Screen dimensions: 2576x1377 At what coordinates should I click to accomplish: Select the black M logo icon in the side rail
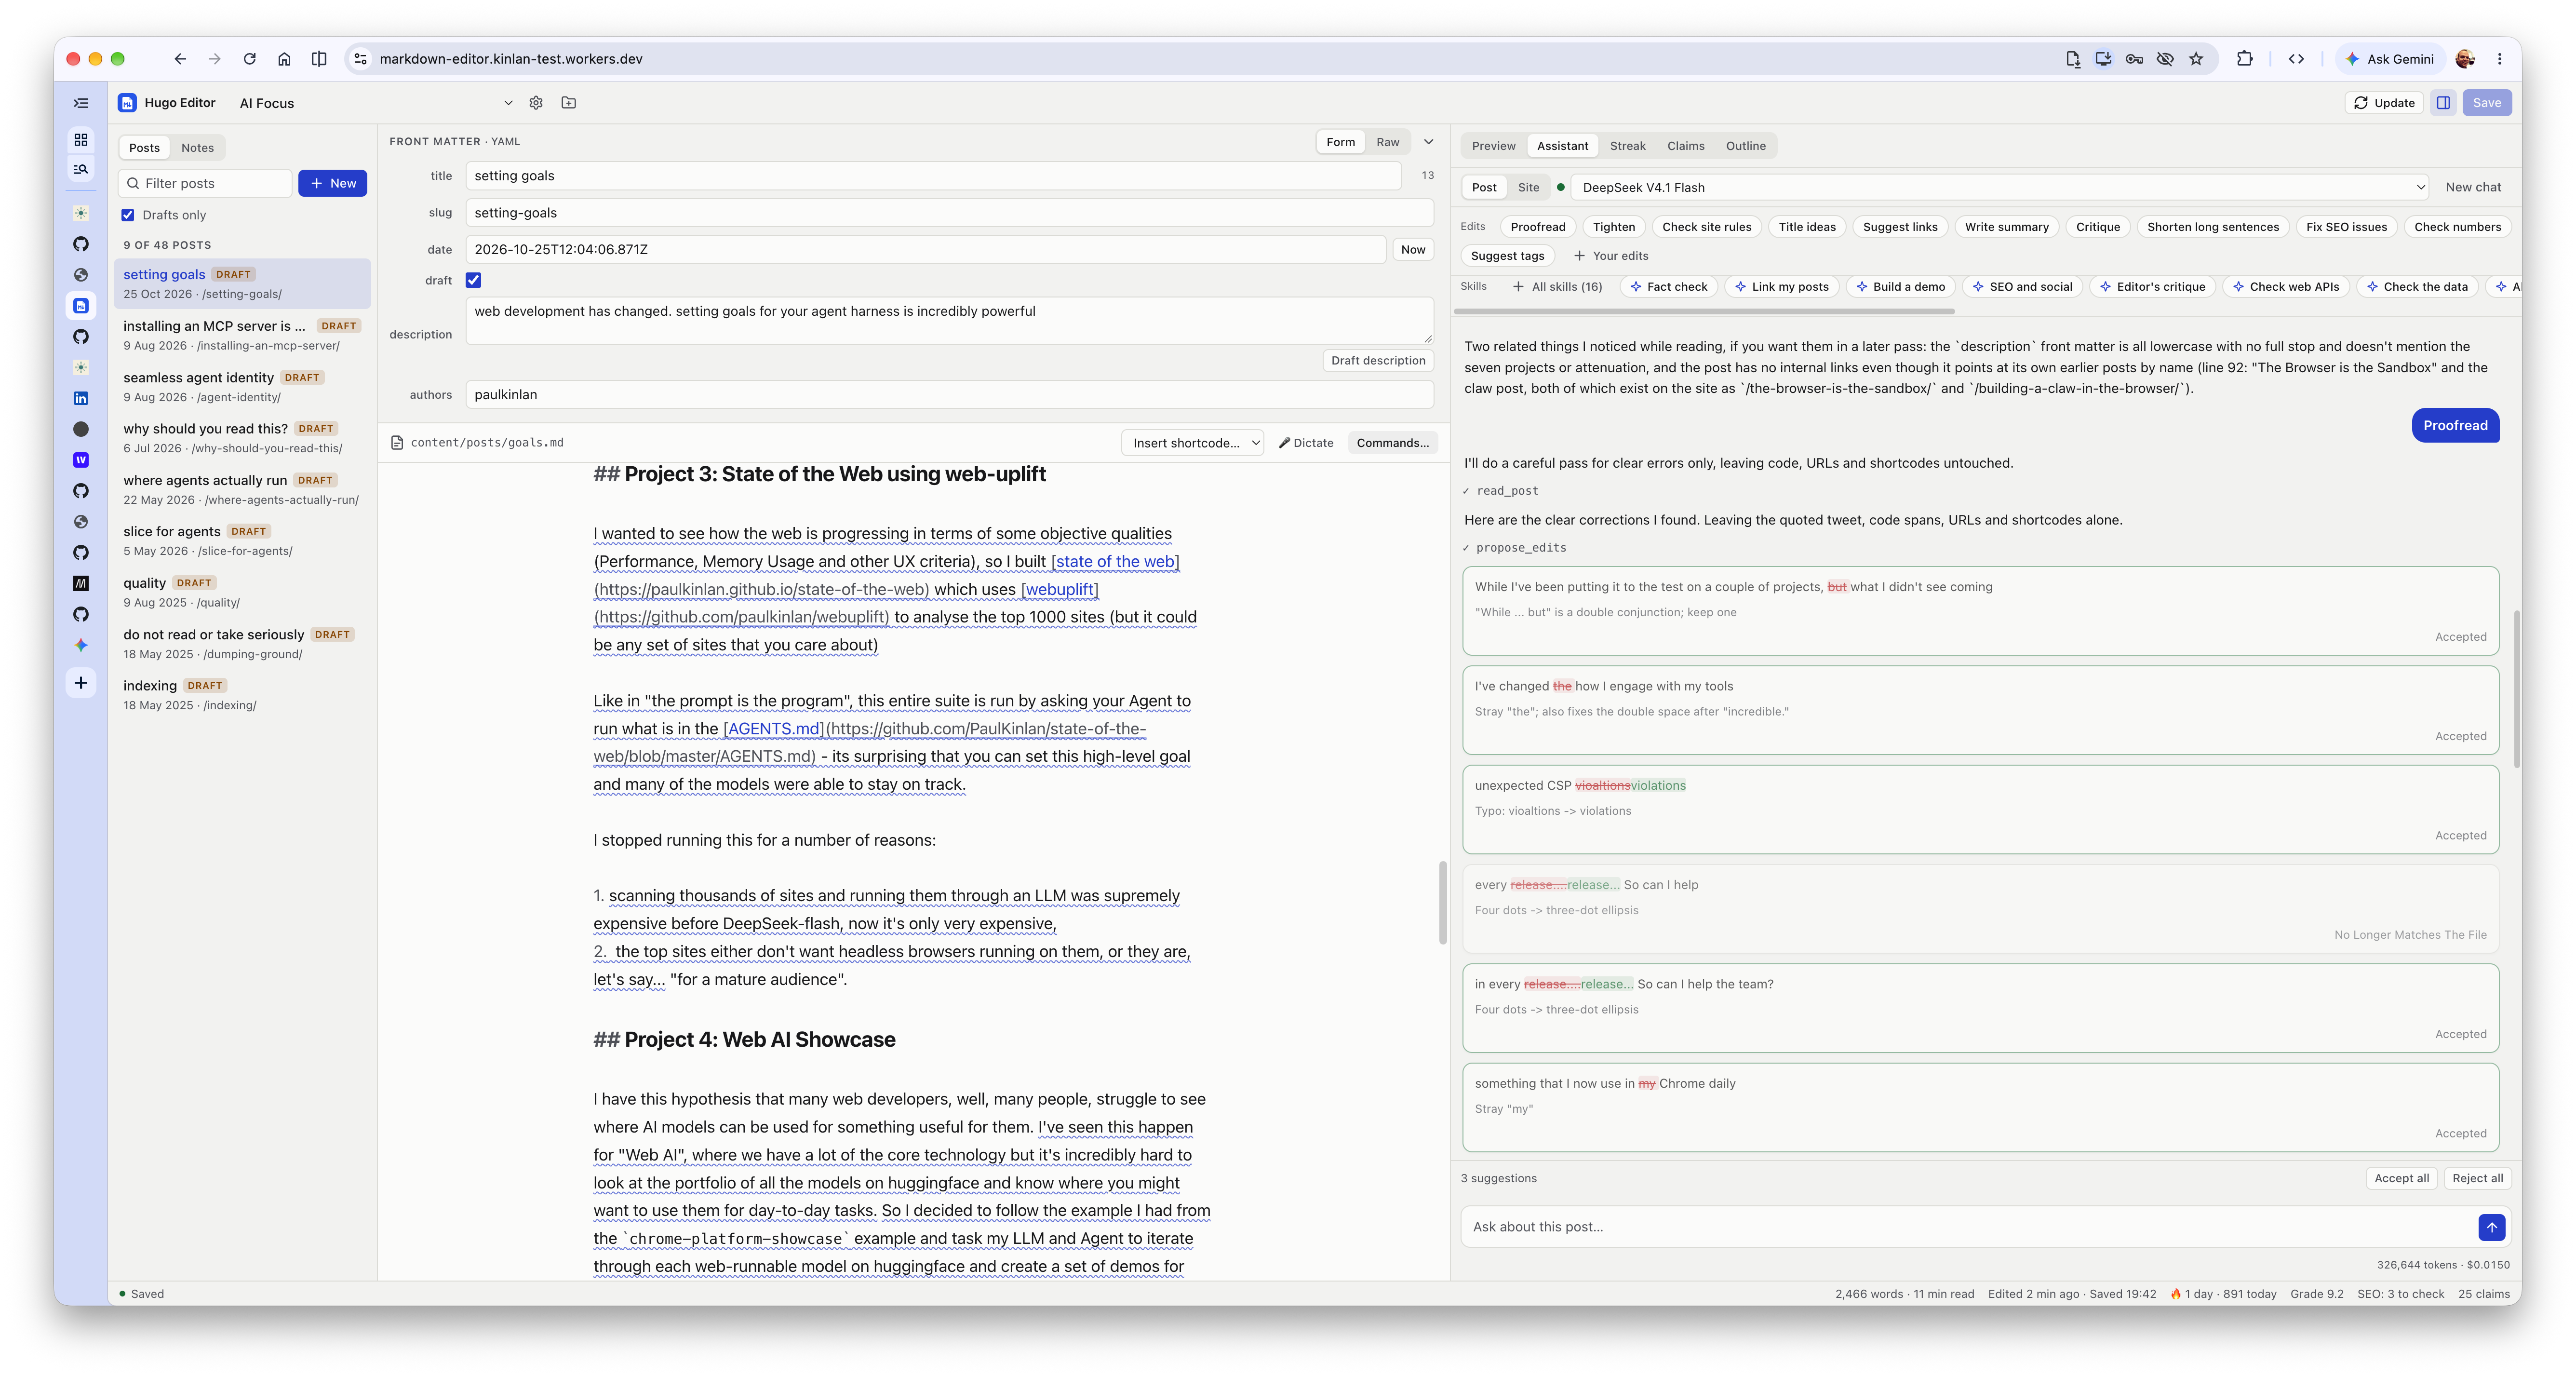point(81,583)
